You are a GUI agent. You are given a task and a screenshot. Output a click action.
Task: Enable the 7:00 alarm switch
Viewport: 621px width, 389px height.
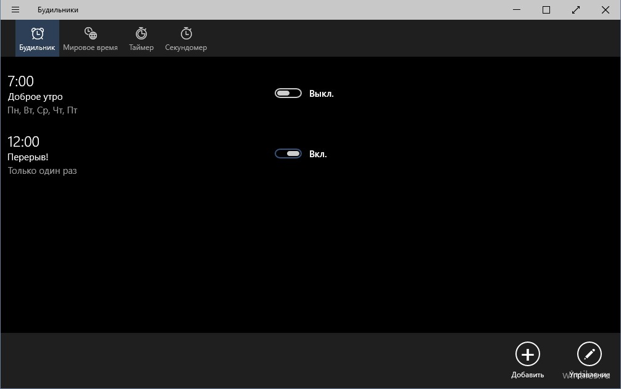click(x=288, y=94)
